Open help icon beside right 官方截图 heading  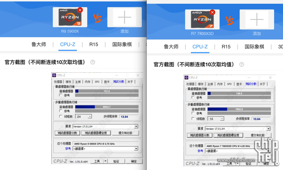tap(241, 65)
